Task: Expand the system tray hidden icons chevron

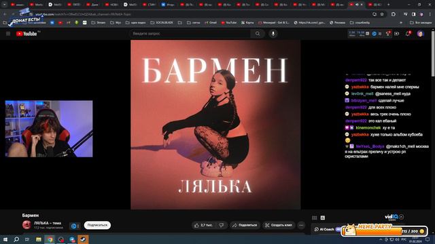Action: (381, 239)
